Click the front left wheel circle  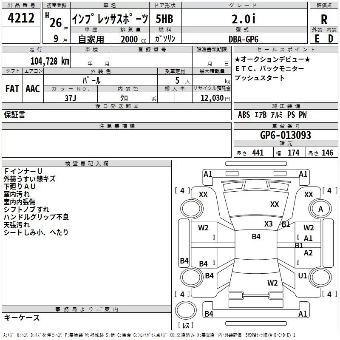(192, 209)
